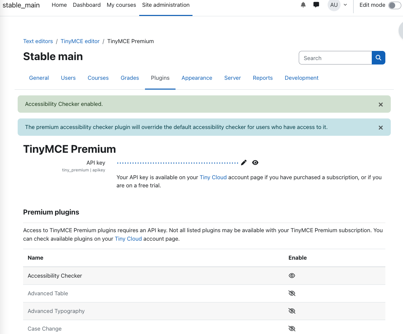The image size is (403, 334).
Task: Open the notifications bell icon
Action: [x=303, y=5]
